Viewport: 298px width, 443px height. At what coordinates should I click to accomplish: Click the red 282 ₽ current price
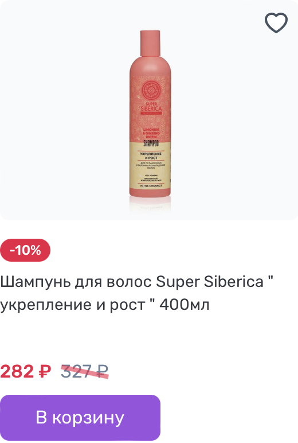click(26, 371)
